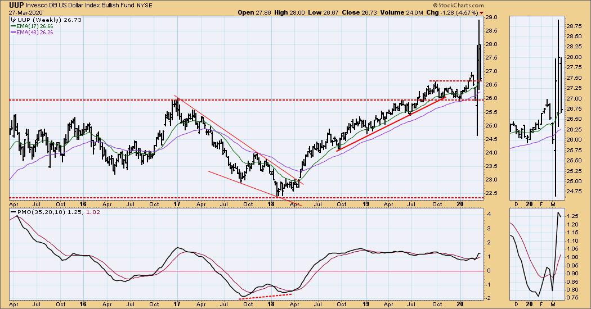Screen dimensions: 591x309
Task: Click the '16' year label under PMO panel
Action: (x=83, y=305)
